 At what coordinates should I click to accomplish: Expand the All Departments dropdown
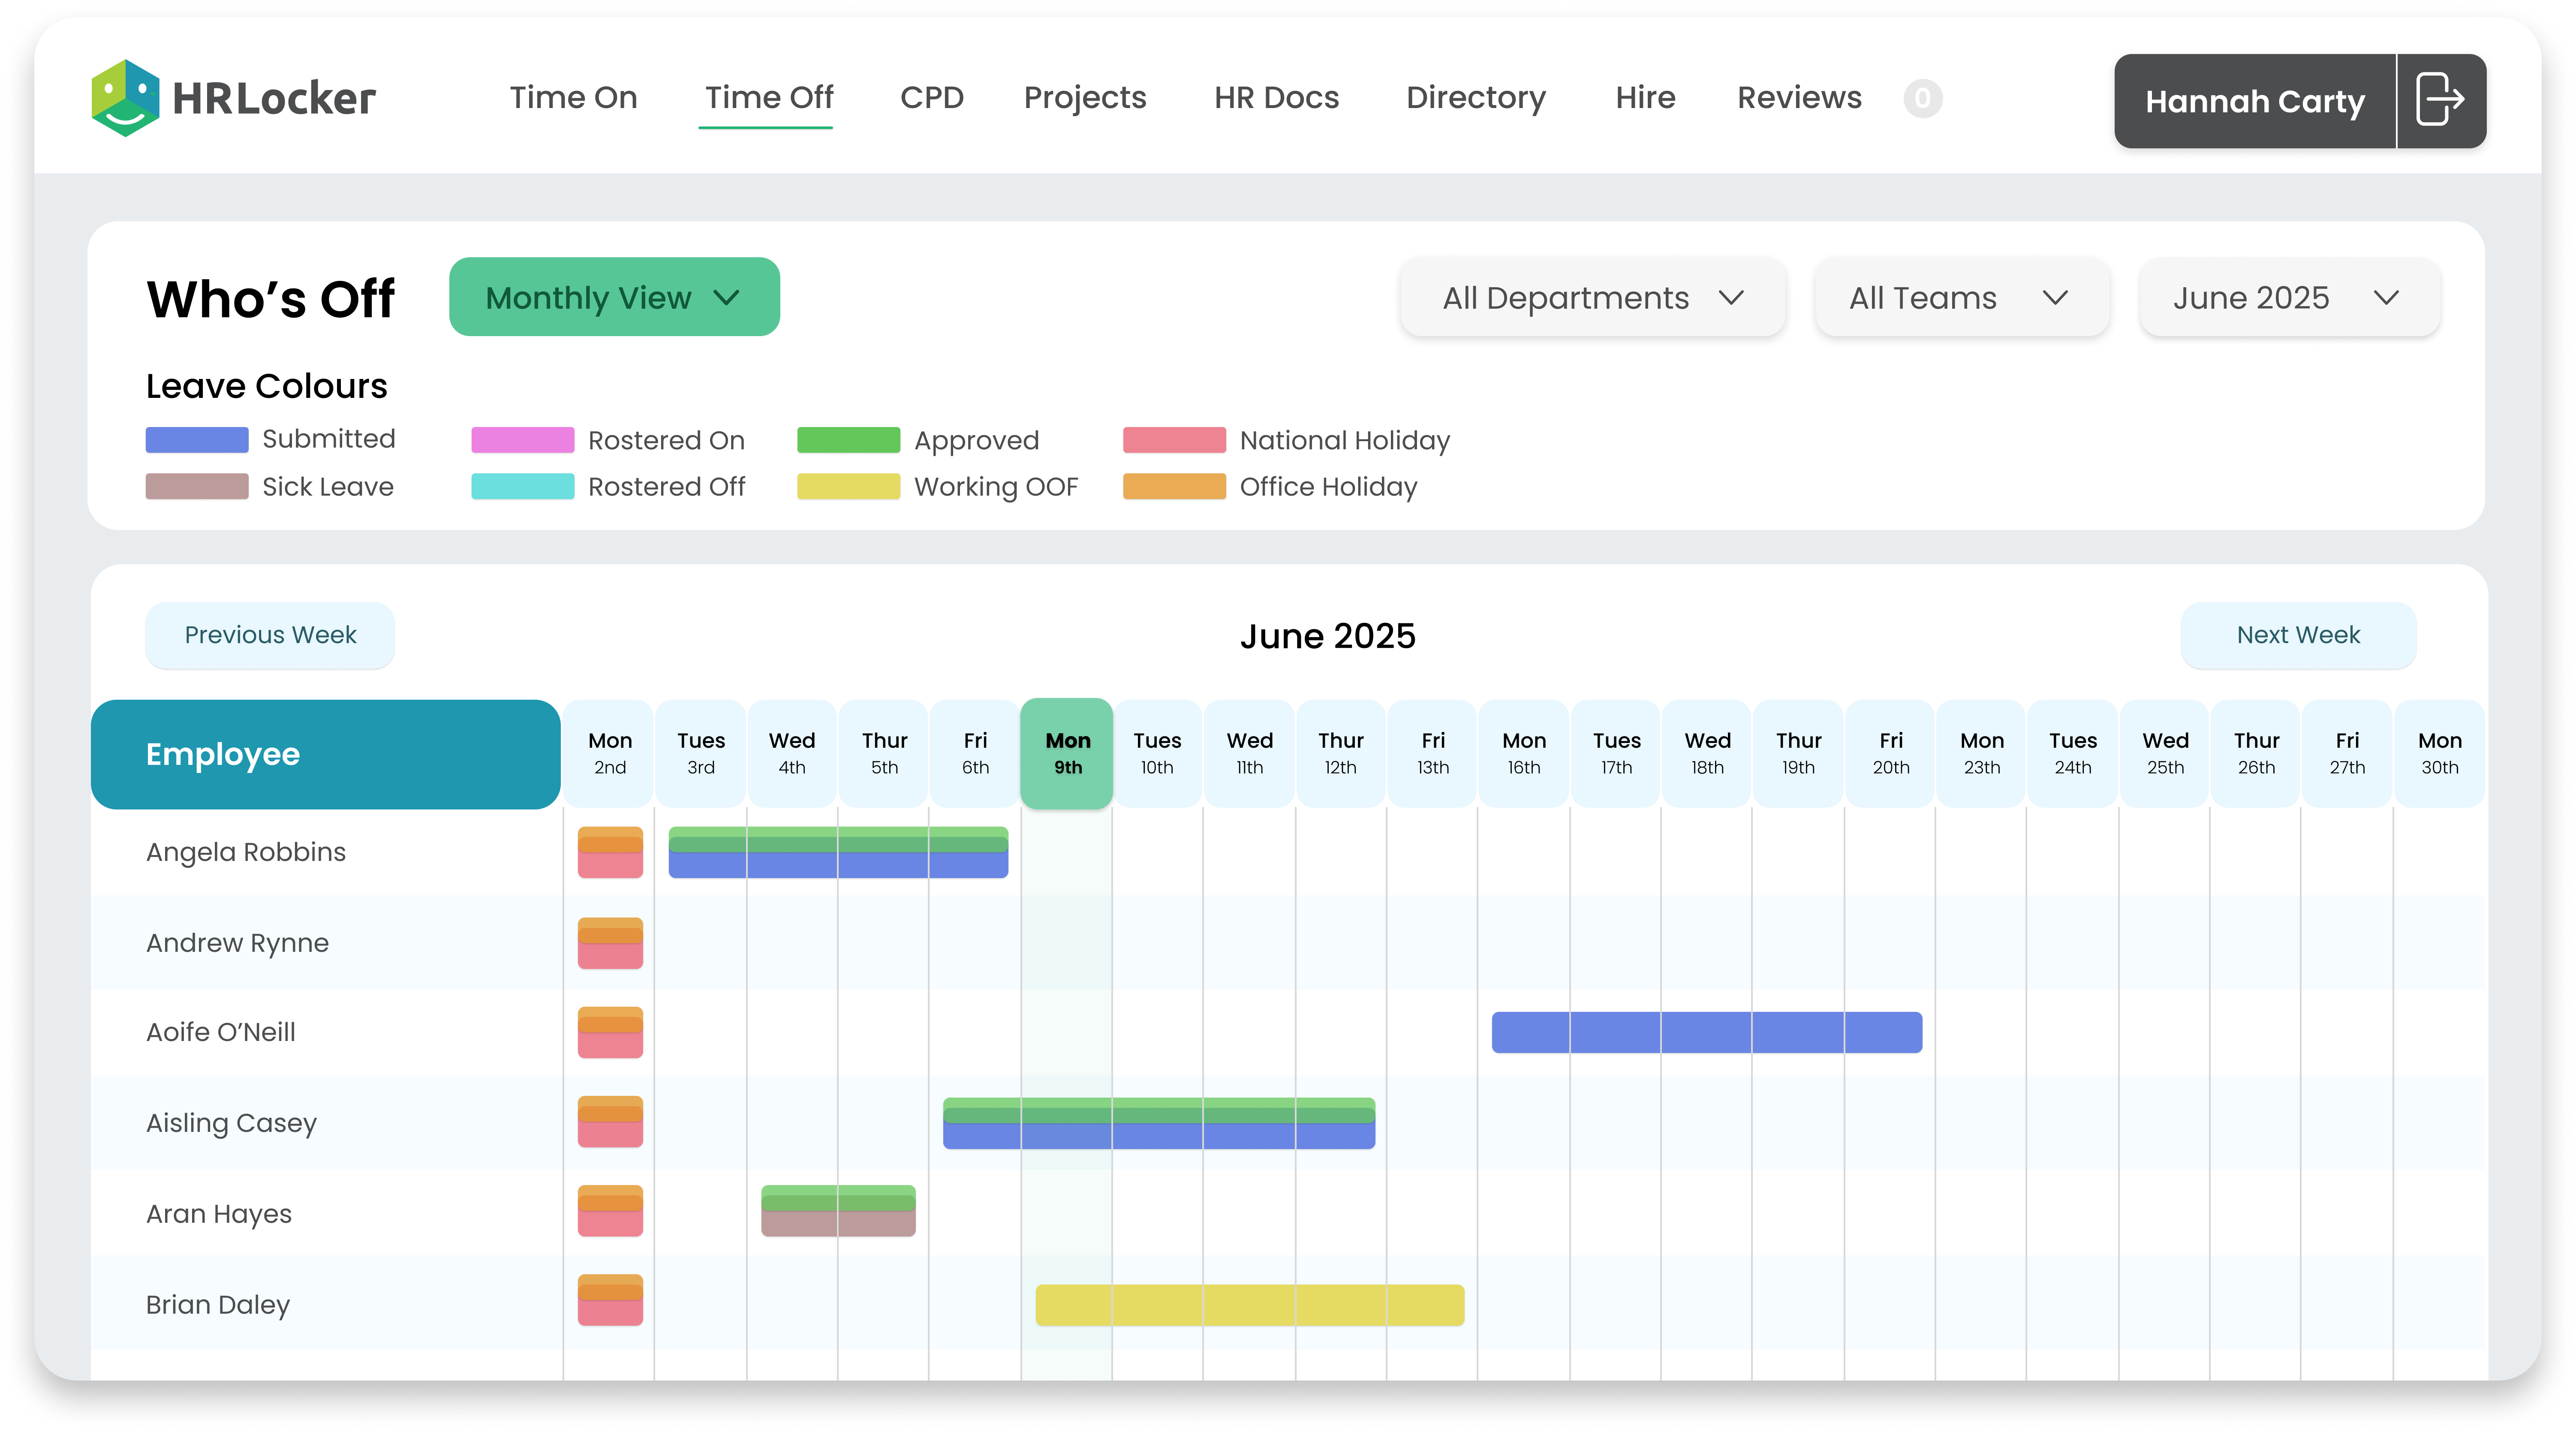point(1592,298)
